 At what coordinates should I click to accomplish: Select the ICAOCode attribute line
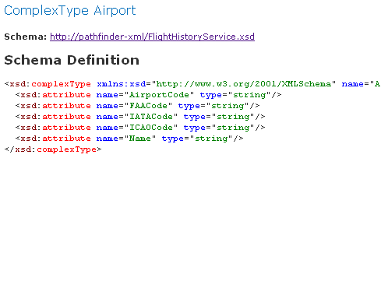pyautogui.click(x=140, y=128)
